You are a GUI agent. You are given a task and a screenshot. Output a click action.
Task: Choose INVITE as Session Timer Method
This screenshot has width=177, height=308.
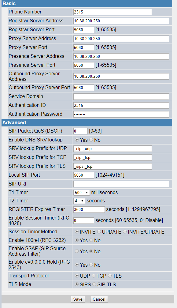tap(77, 232)
